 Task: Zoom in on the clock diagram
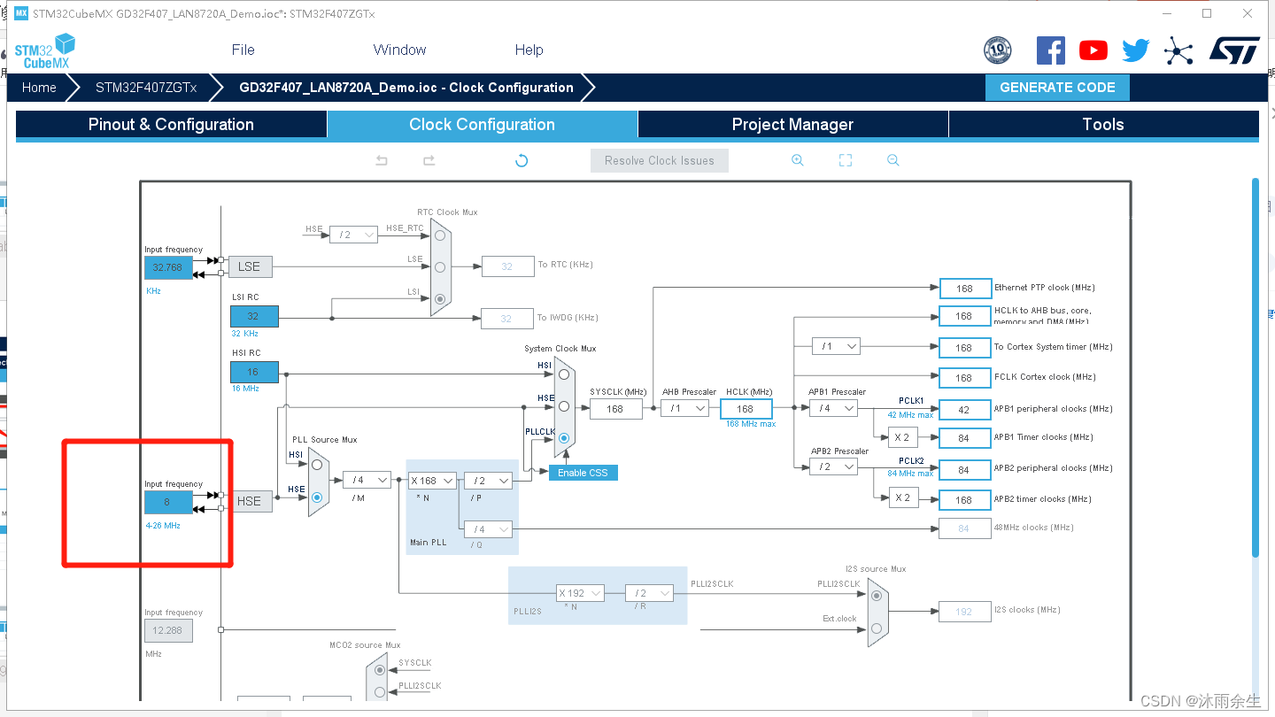pos(798,160)
